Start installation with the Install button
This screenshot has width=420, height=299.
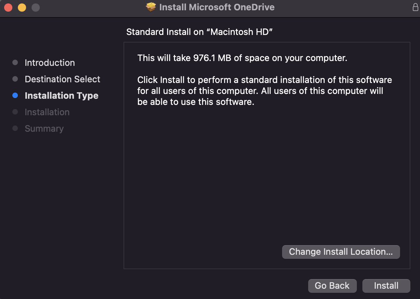point(386,286)
